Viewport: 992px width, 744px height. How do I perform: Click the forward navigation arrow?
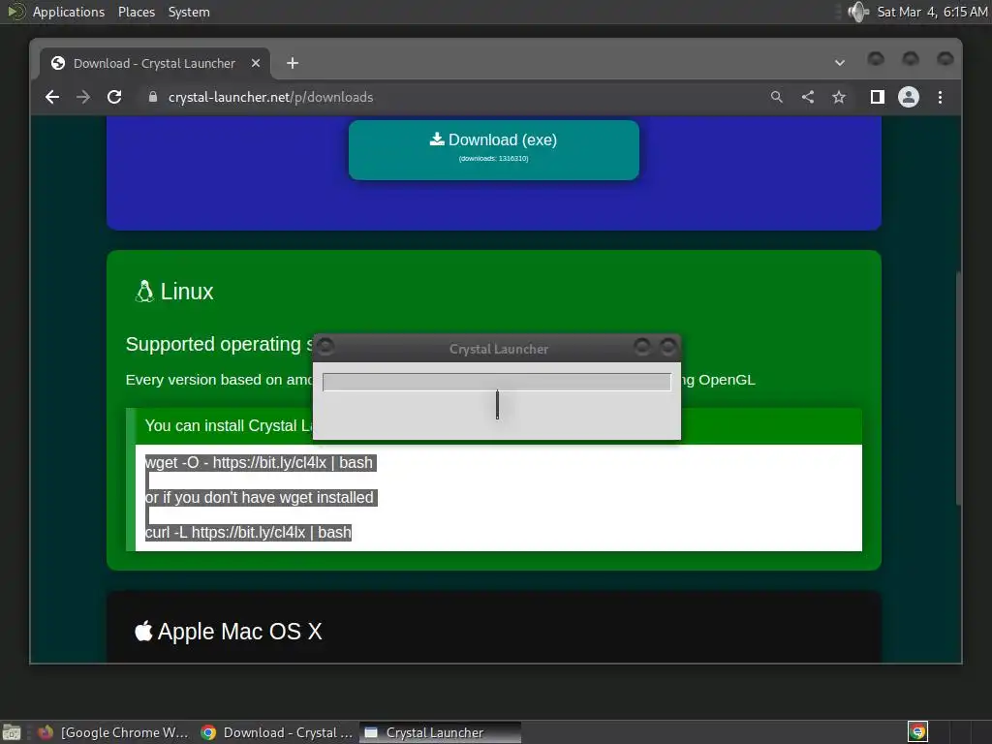(x=83, y=97)
